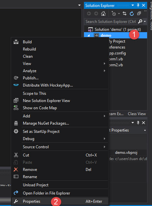Open the Add submenu

[x=60, y=116]
